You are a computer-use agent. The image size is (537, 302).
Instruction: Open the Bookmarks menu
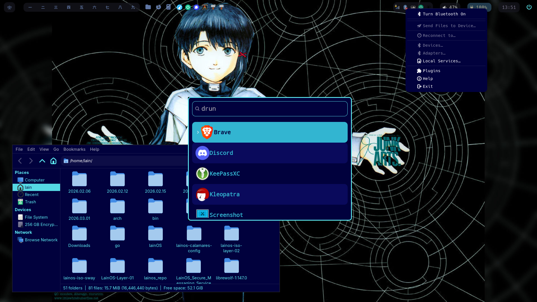(74, 149)
